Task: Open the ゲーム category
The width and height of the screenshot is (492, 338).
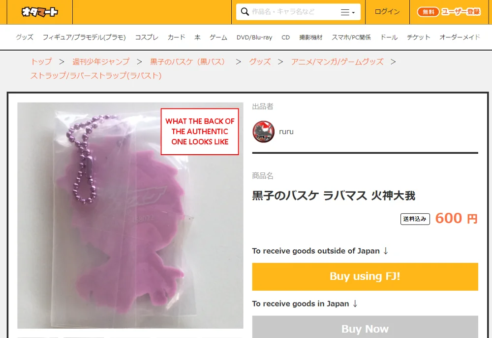Action: click(218, 37)
